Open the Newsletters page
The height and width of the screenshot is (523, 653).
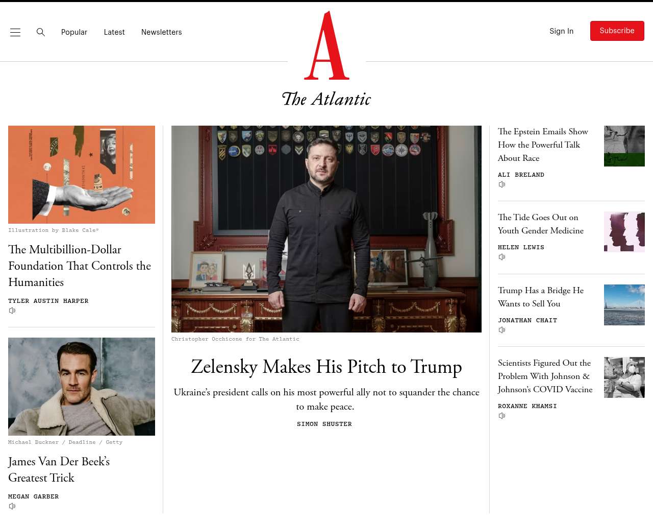coord(162,32)
